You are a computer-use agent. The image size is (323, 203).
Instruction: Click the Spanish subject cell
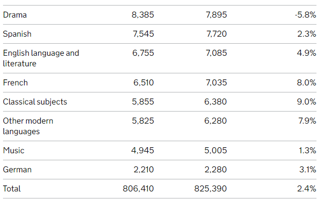[x=17, y=34]
